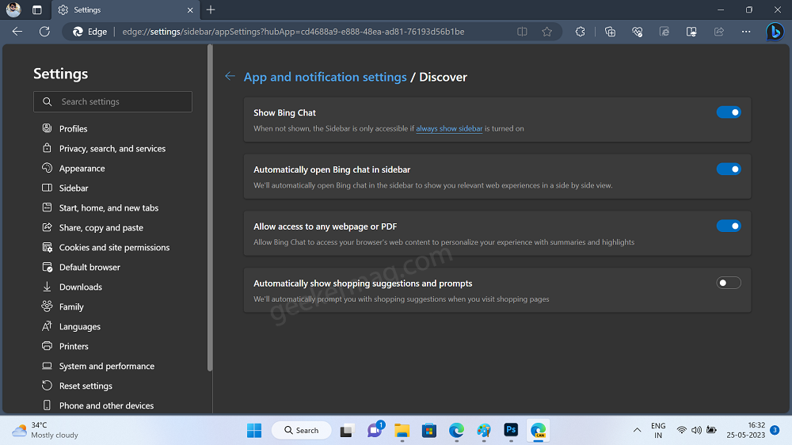The height and width of the screenshot is (445, 792).
Task: Open Phone and other devices
Action: 106,405
